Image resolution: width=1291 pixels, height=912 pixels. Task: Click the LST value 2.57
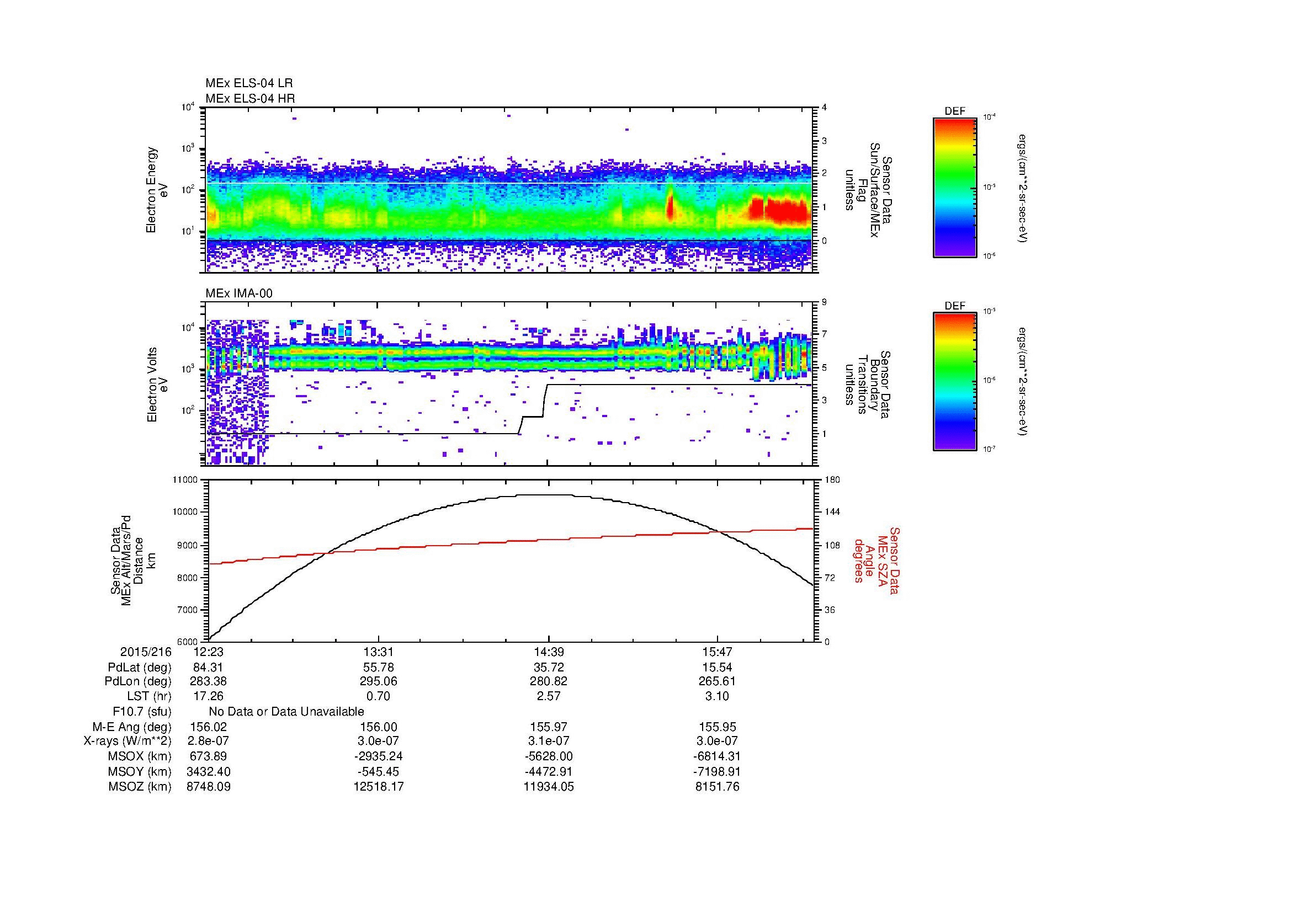(x=549, y=696)
